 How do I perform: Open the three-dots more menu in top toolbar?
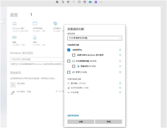[x=101, y=2]
